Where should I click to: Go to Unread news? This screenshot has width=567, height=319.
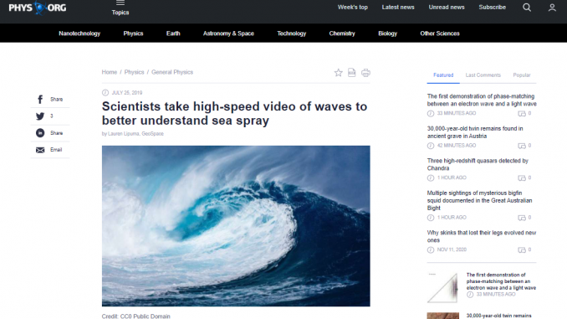coord(447,8)
